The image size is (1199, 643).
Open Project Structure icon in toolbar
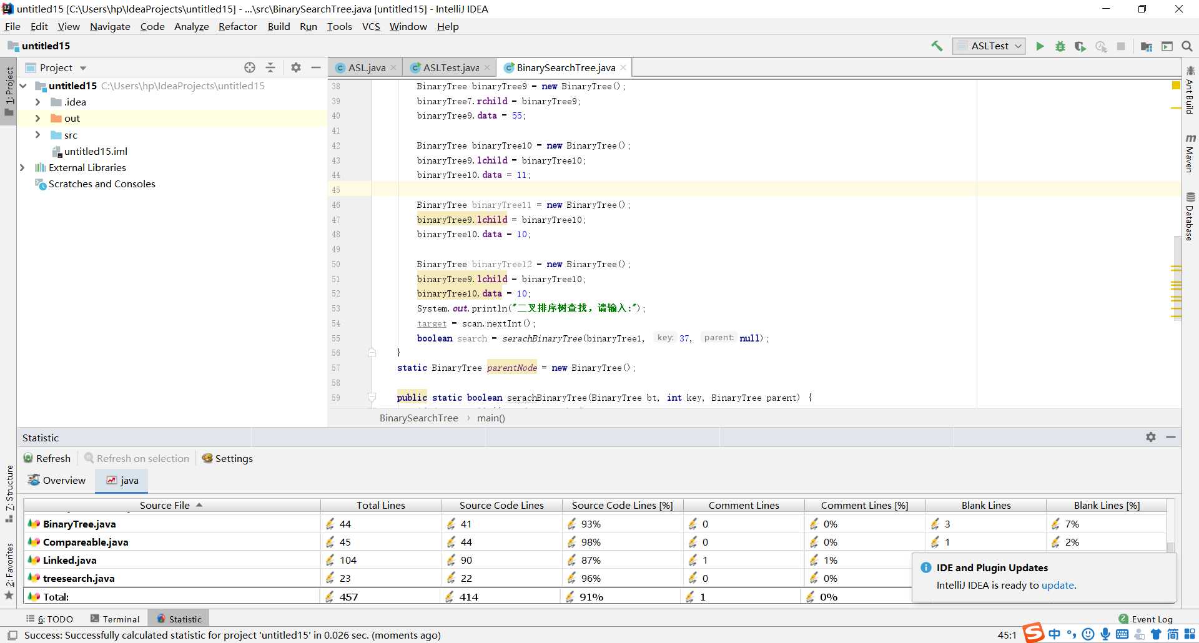pyautogui.click(x=1147, y=46)
